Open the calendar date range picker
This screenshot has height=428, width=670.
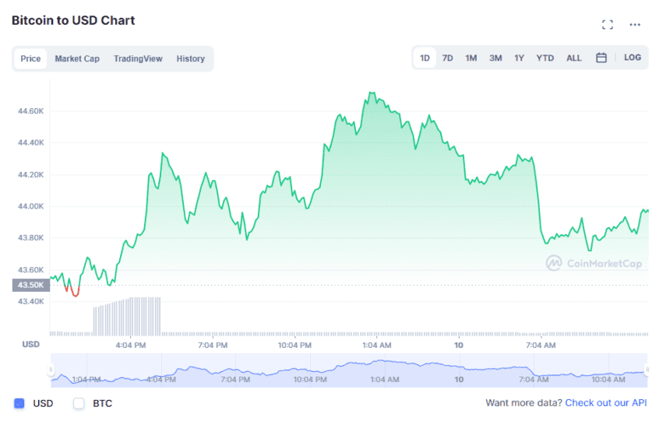tap(601, 58)
